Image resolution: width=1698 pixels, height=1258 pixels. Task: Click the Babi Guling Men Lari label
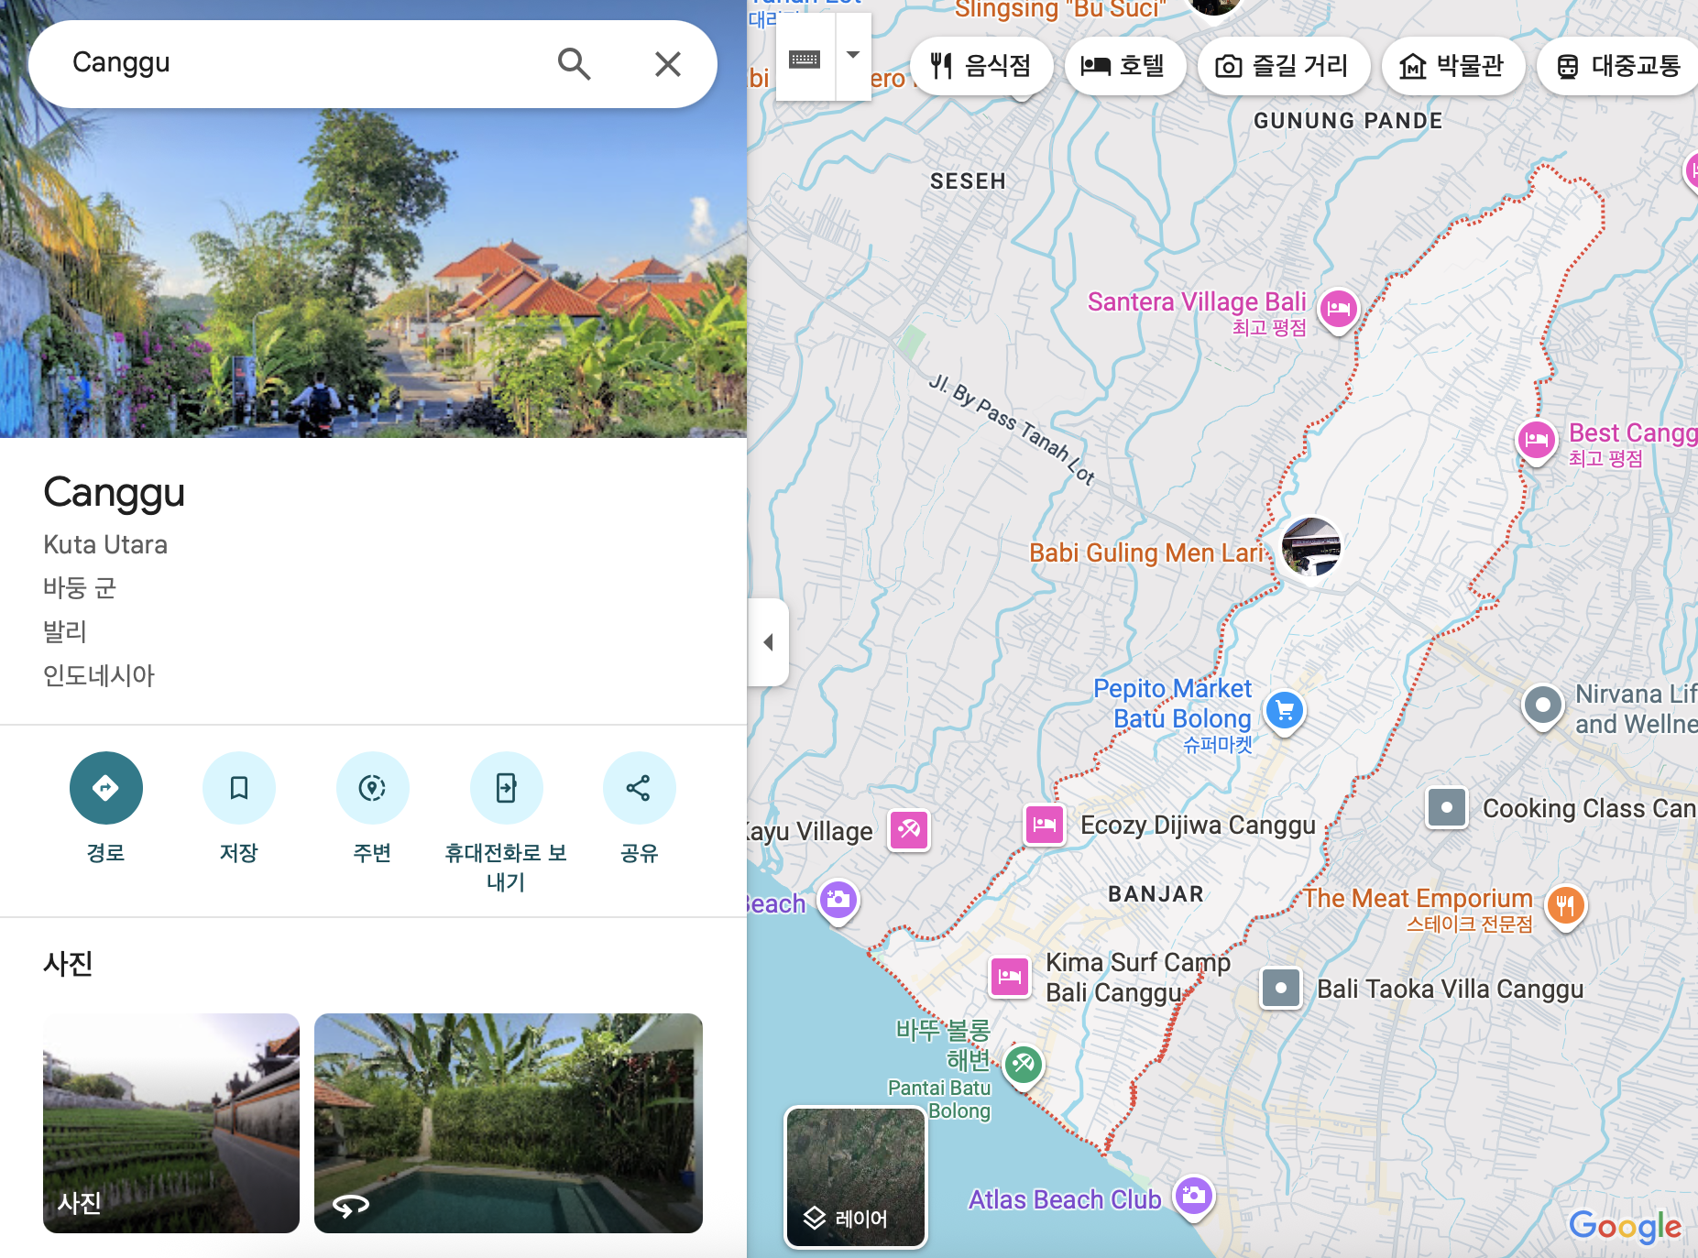1146,552
